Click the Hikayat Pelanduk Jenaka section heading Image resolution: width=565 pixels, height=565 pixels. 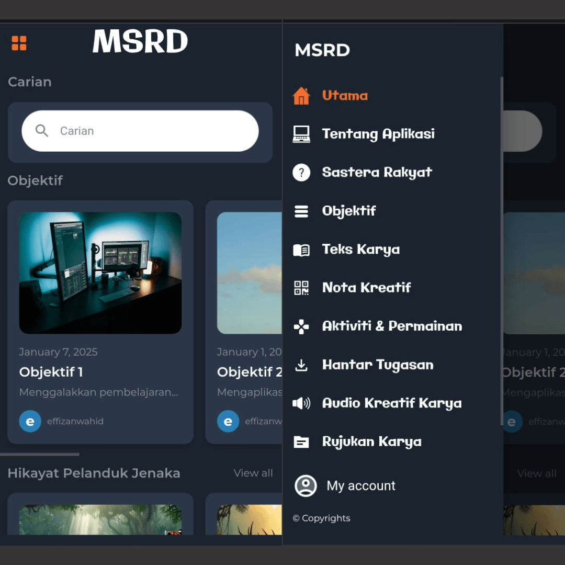(x=94, y=473)
